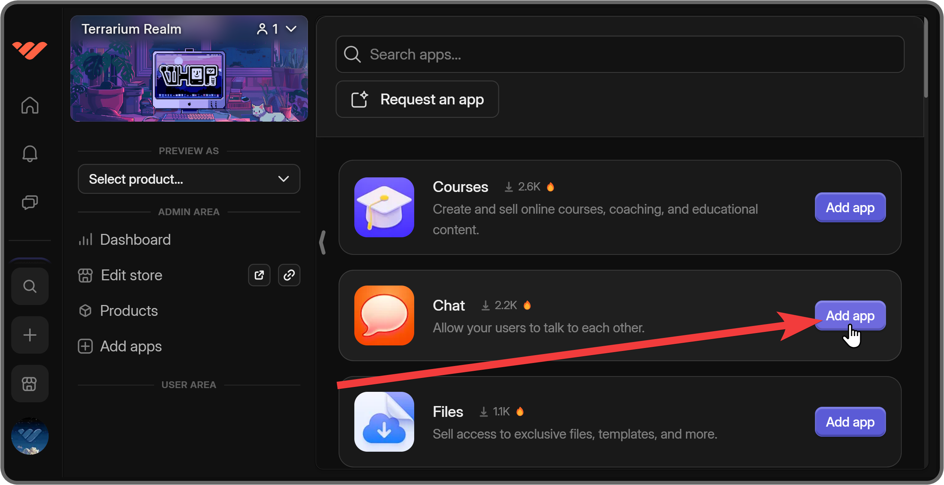
Task: Click the Files cloud download icon
Action: [384, 422]
